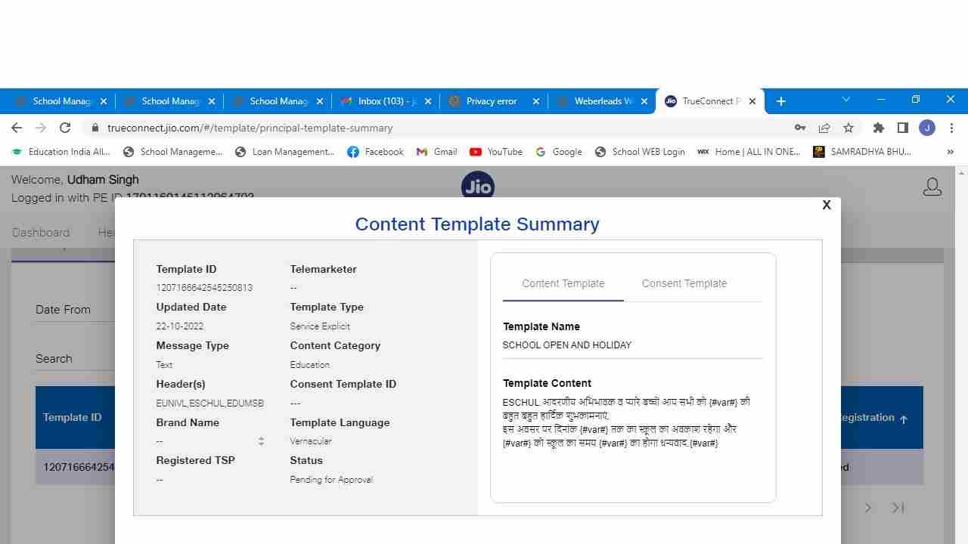Close the Content Template Summary dialog
Screen dimensions: 968x544
827,205
